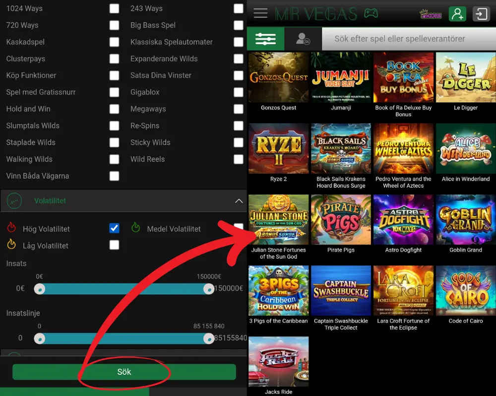Click the Volatilitet chart icon

[14, 201]
